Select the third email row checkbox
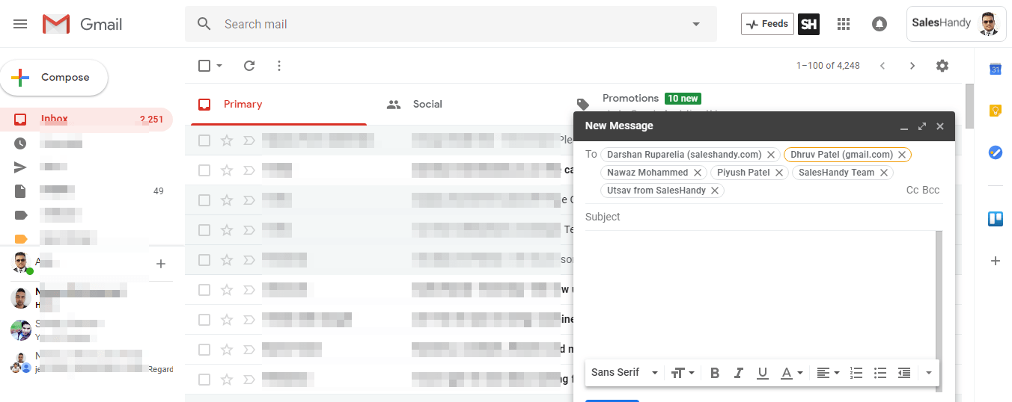The image size is (1012, 402). pos(204,200)
